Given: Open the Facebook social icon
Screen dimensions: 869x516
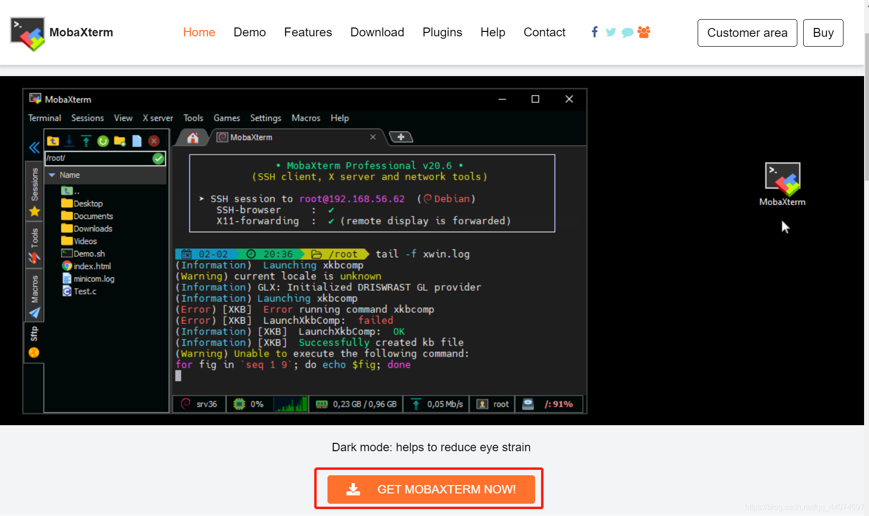Looking at the screenshot, I should click(x=595, y=32).
